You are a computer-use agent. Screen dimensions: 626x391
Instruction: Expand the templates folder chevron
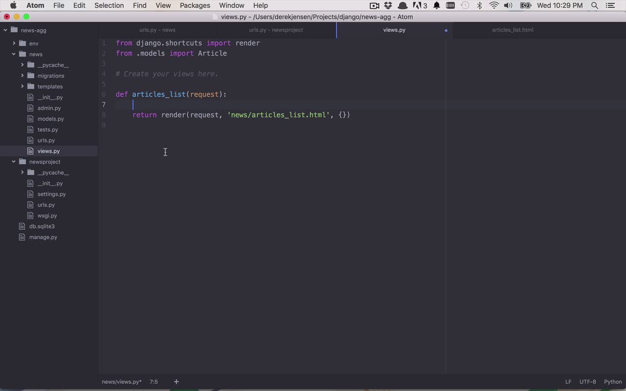[22, 87]
